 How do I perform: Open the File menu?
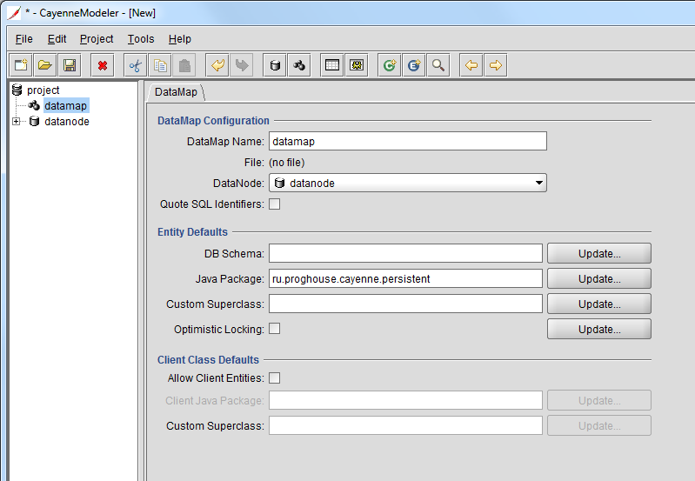(x=24, y=39)
